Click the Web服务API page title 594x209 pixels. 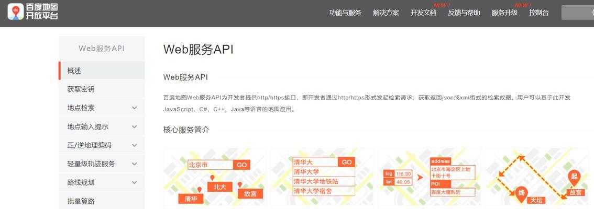[x=198, y=50]
